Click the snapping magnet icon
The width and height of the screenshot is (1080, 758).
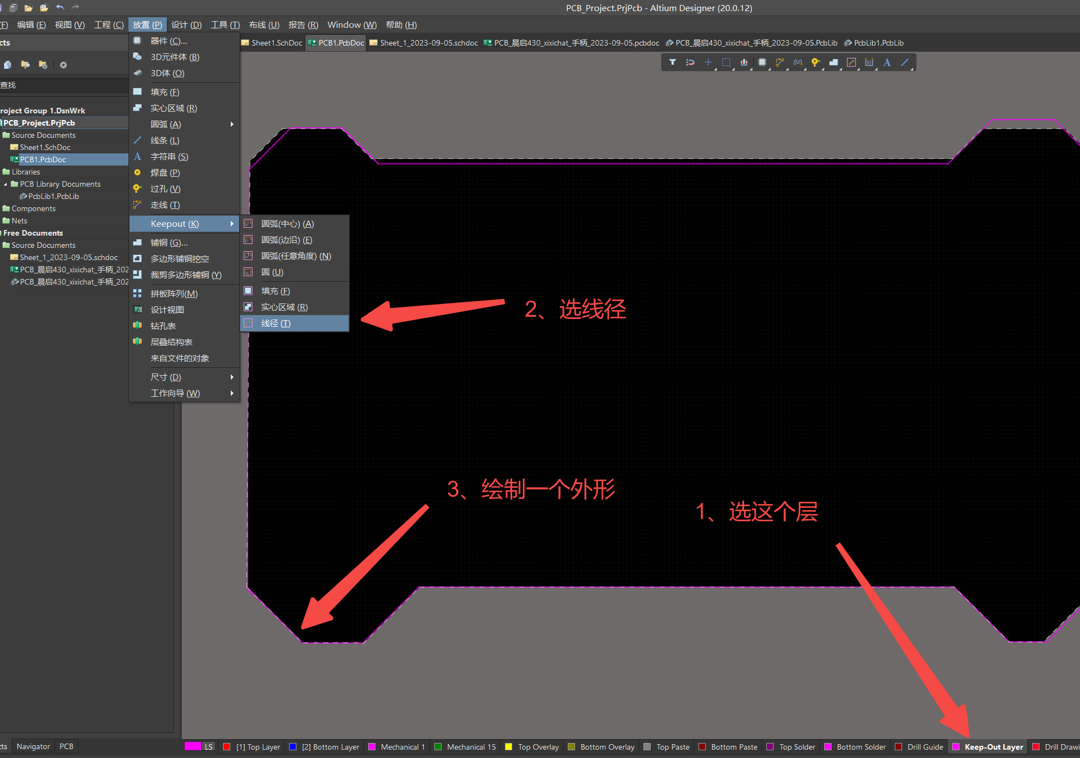[690, 62]
